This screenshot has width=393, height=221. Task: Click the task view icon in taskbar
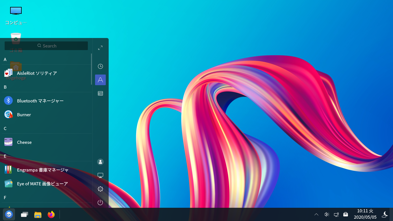[x=25, y=214]
